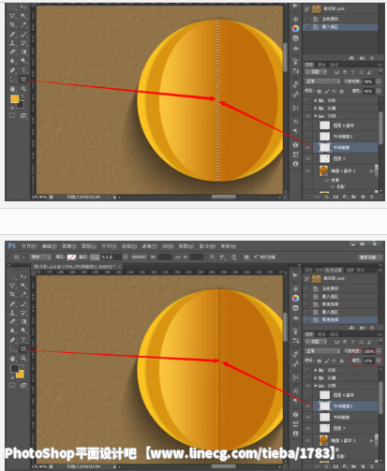This screenshot has height=471, width=387.
Task: Expand the 炫彩 layer group in the lower screenshot
Action: [x=316, y=370]
